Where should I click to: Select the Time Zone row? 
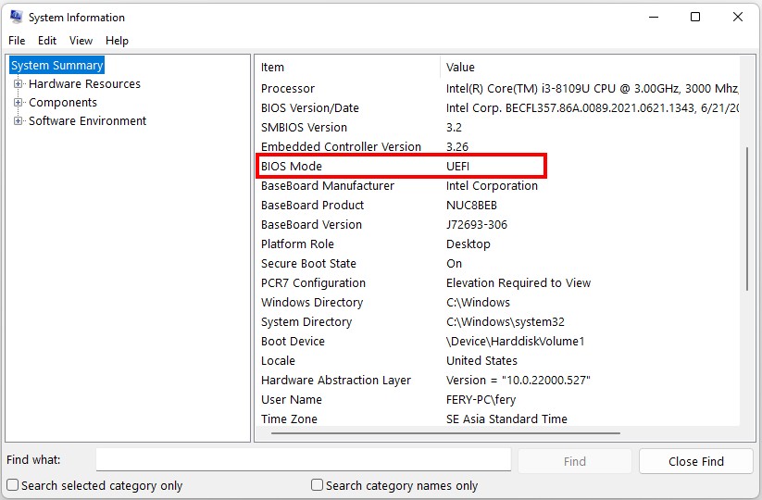point(497,418)
